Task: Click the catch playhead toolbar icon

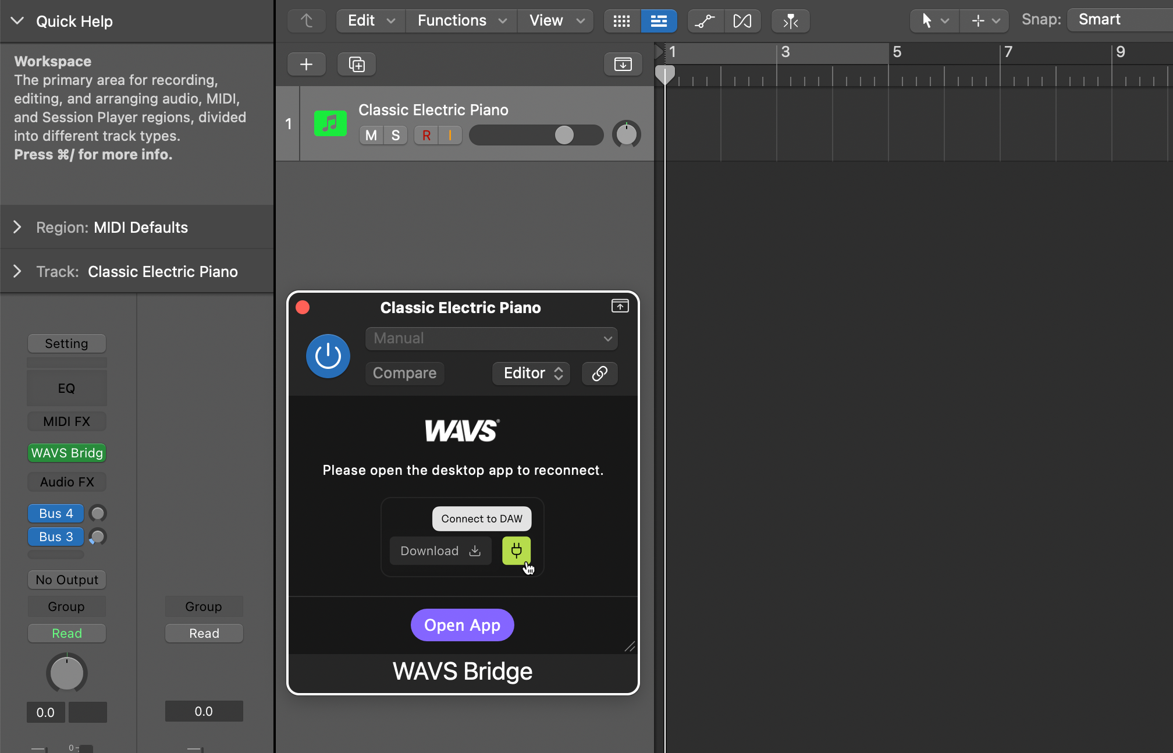Action: coord(790,21)
